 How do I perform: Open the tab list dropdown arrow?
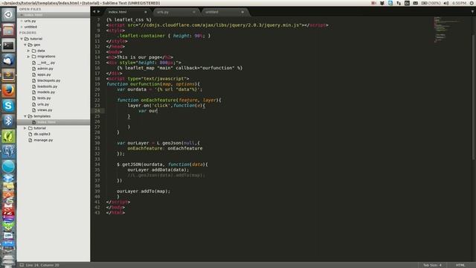click(x=472, y=12)
